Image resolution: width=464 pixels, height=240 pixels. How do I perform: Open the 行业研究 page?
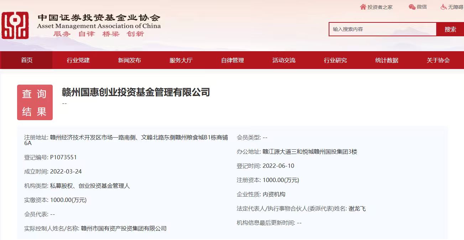point(335,60)
